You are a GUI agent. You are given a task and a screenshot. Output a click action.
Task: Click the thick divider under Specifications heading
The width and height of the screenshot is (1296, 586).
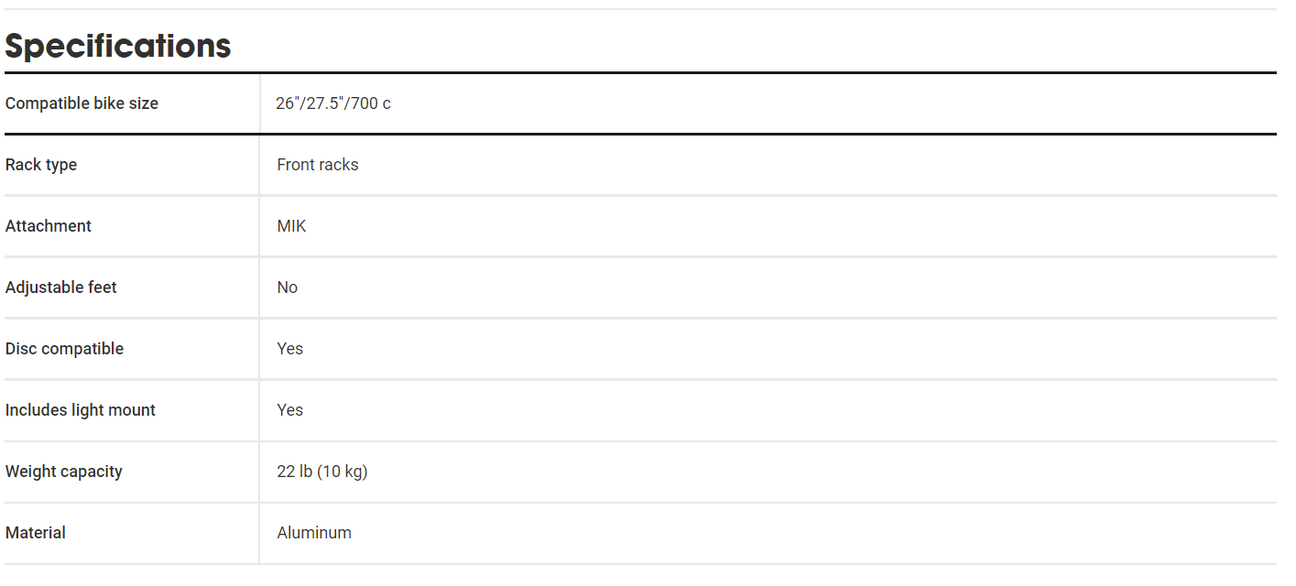click(640, 72)
